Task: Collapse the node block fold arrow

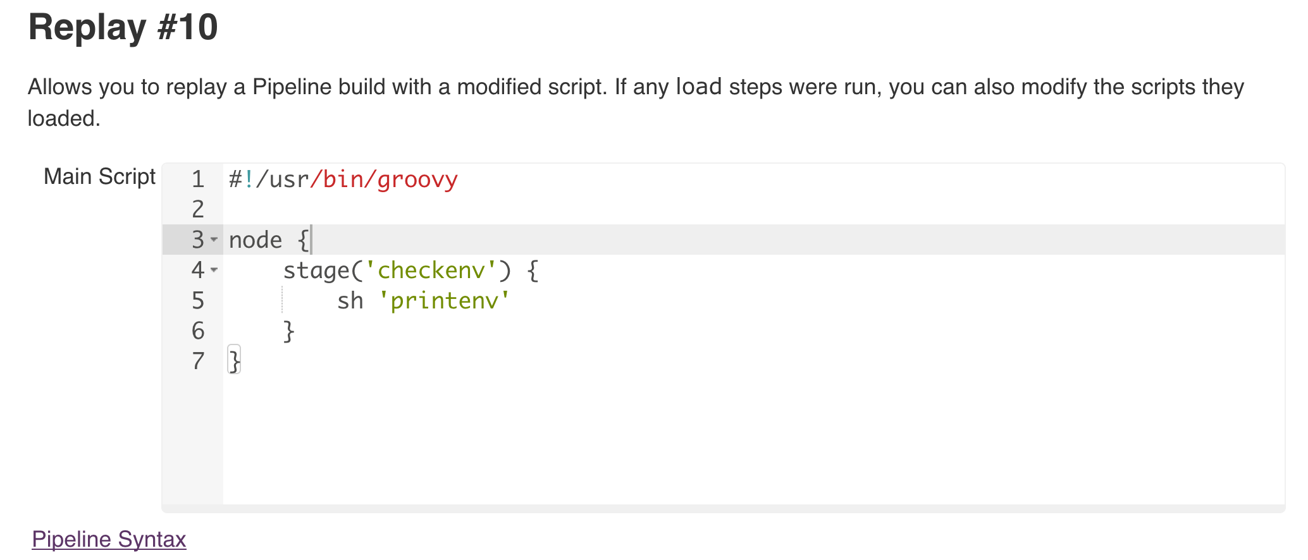Action: click(x=214, y=240)
